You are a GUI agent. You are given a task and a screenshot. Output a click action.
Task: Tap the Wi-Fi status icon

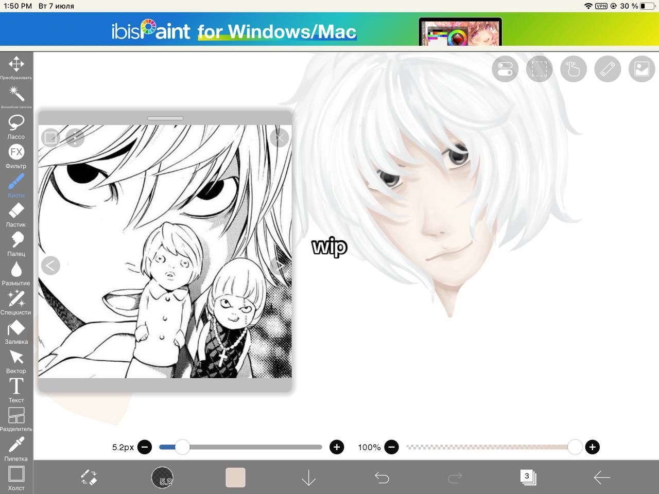[588, 6]
